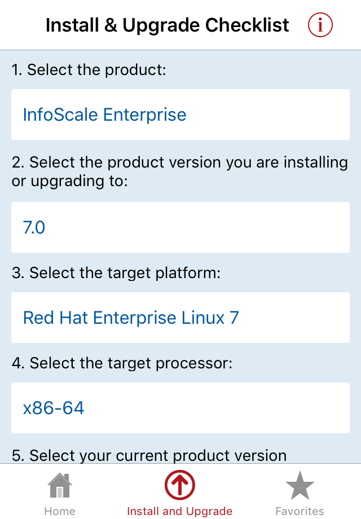Open the 7.0 product version selector
The height and width of the screenshot is (519, 361).
click(x=180, y=227)
